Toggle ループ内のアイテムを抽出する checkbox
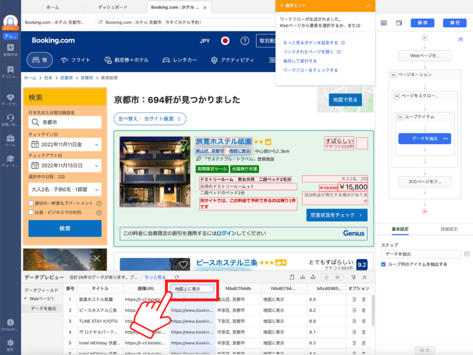The height and width of the screenshot is (355, 473). pos(383,264)
